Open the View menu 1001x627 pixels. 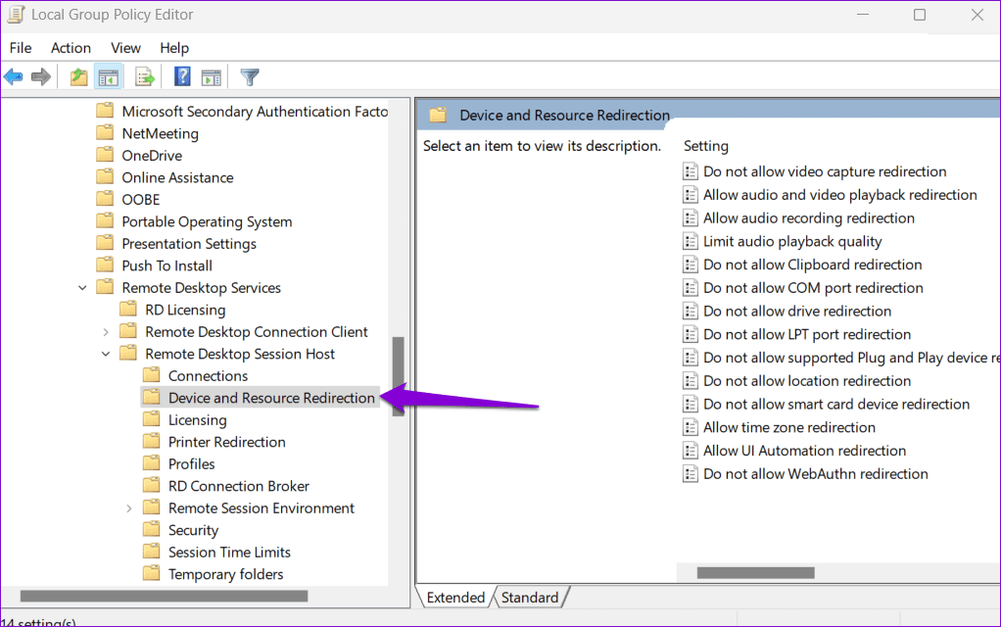pos(125,48)
